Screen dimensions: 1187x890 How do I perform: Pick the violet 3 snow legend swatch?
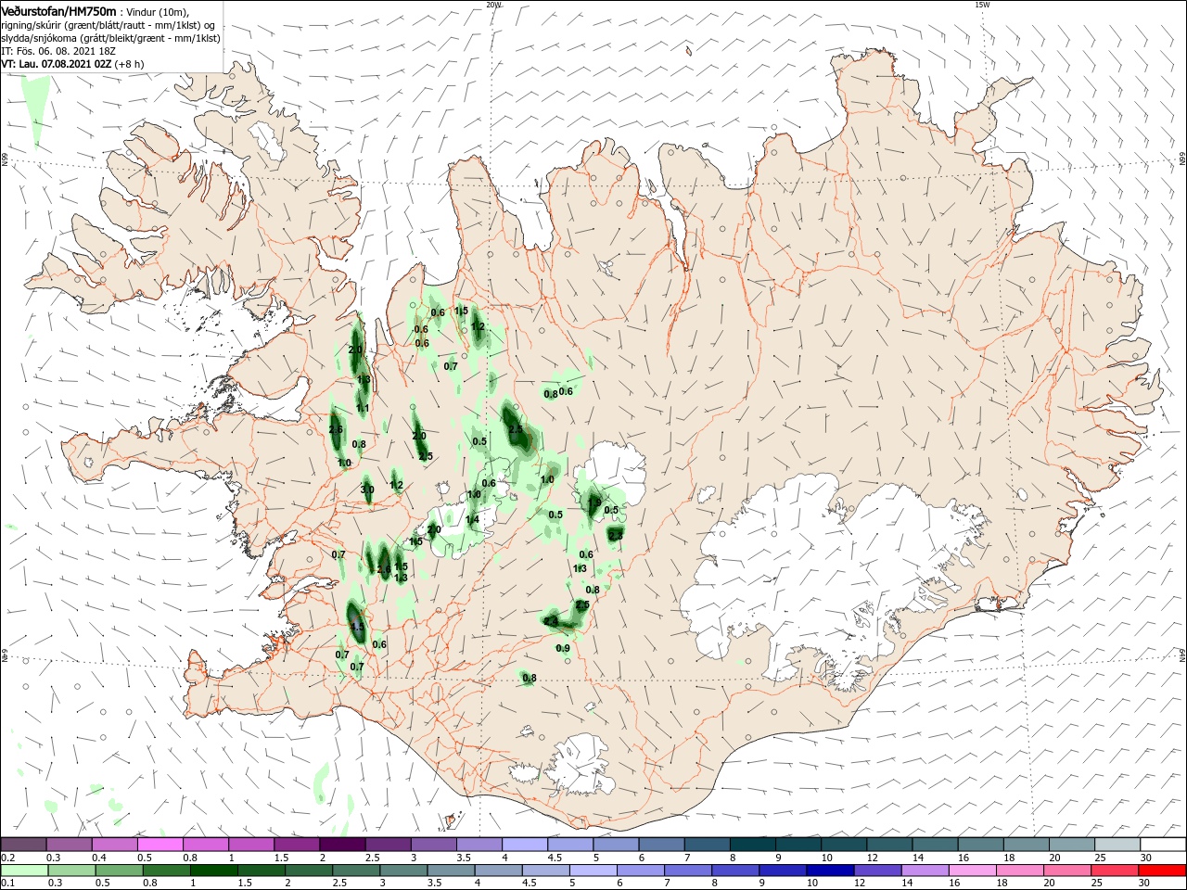pos(433,845)
